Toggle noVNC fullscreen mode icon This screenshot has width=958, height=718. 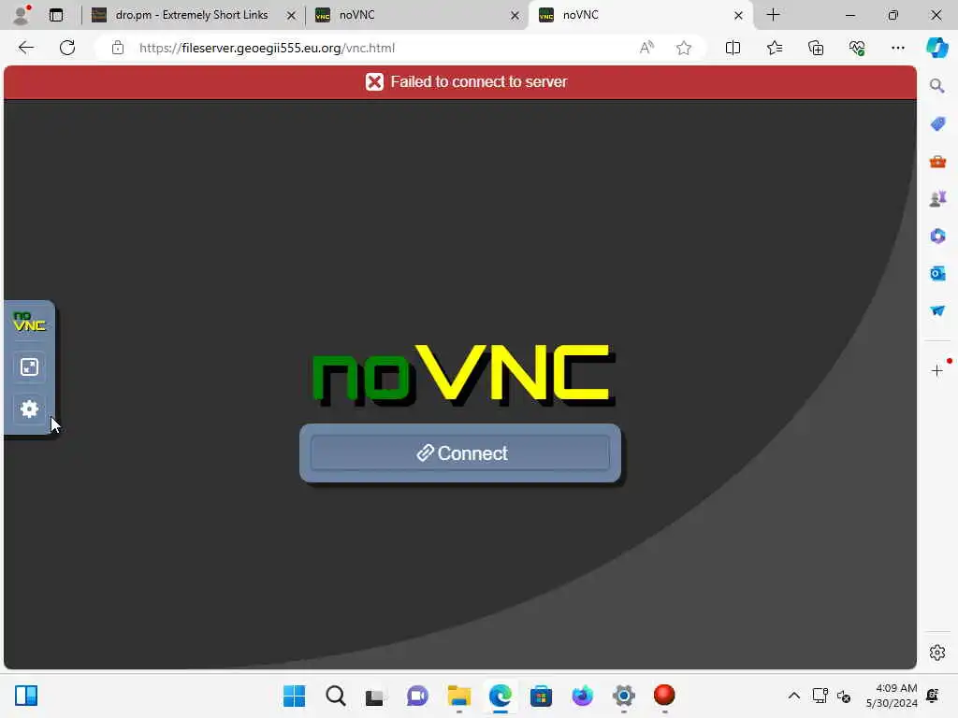coord(29,366)
